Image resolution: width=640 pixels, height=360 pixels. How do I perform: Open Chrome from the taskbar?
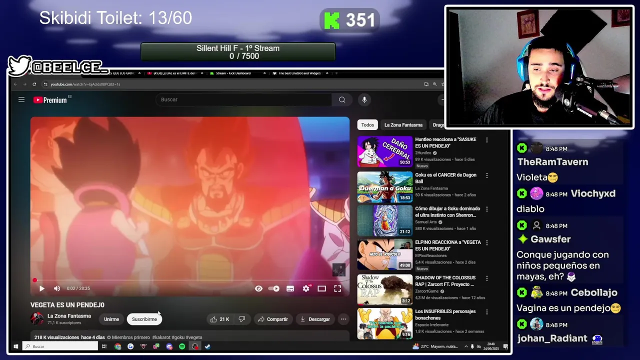click(x=117, y=346)
